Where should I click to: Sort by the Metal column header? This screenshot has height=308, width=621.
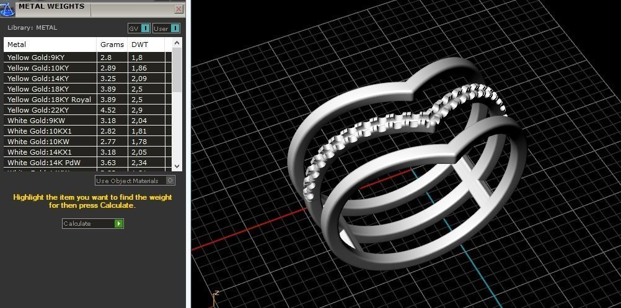(x=50, y=45)
